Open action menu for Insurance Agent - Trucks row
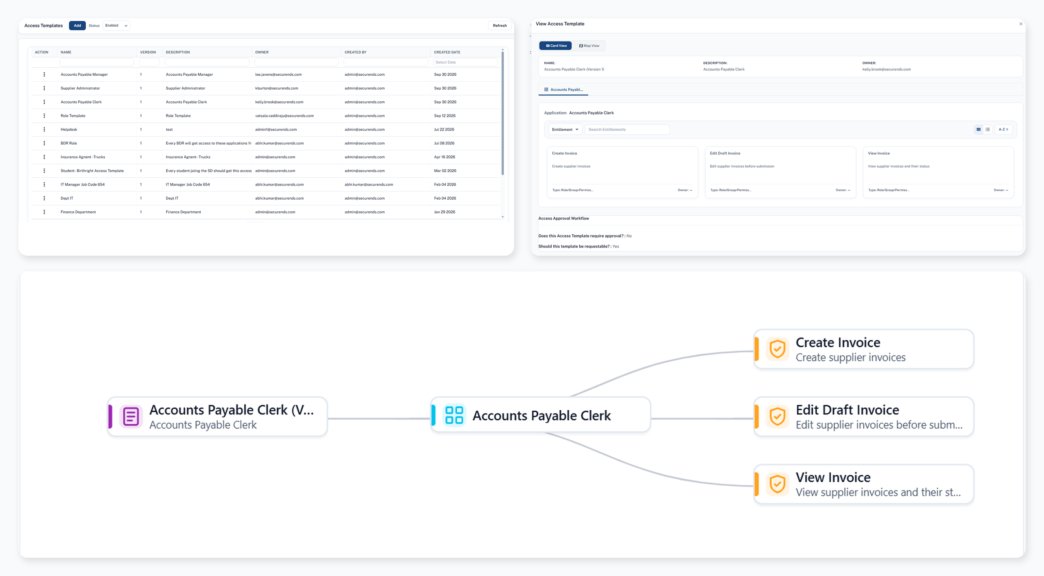The image size is (1044, 576). 44,157
